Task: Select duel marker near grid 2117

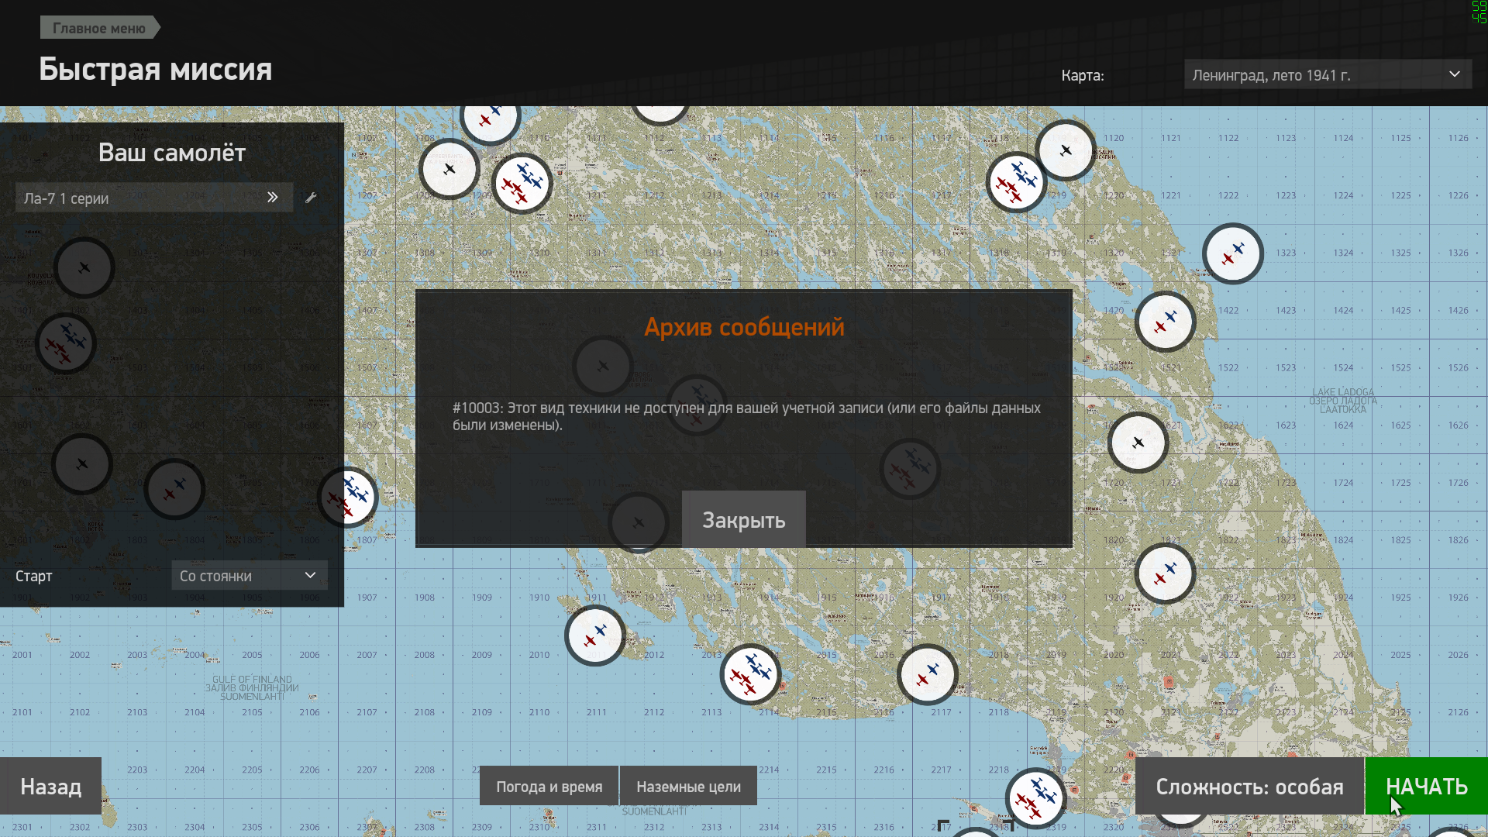Action: click(927, 674)
